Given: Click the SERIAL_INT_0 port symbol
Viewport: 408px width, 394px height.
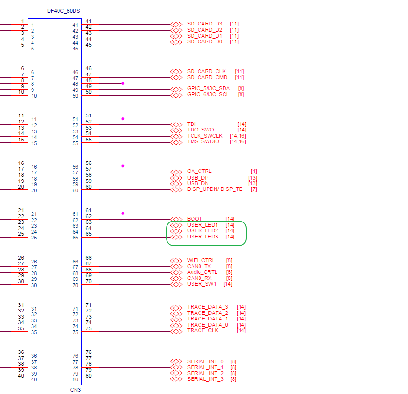Looking at the screenshot, I should (176, 361).
